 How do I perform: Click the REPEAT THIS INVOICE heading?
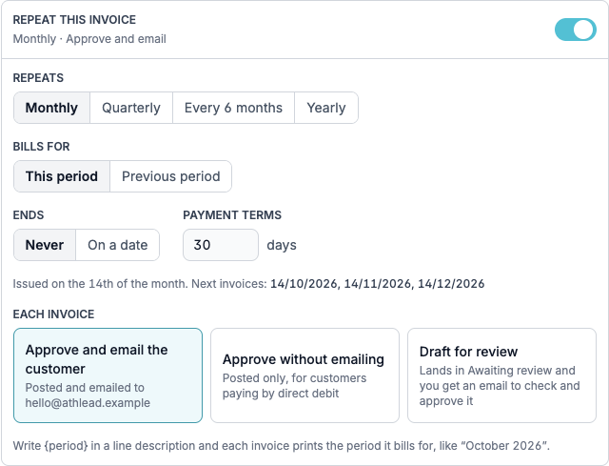tap(74, 20)
